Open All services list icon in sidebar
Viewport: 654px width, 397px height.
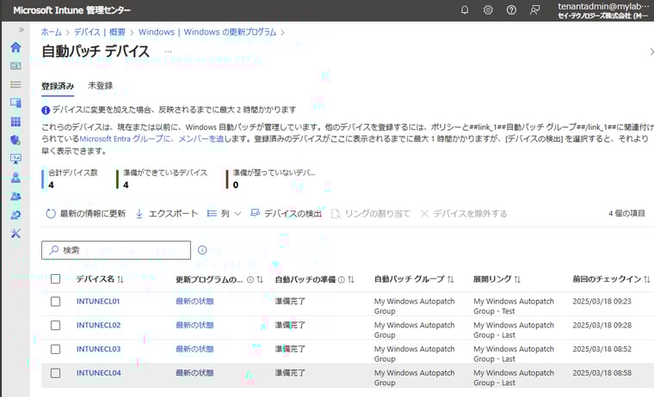point(15,84)
